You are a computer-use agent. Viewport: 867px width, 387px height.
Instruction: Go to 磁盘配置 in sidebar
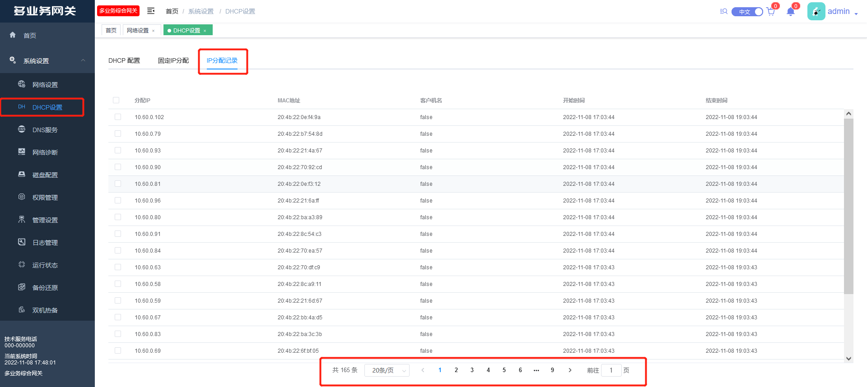[x=45, y=175]
